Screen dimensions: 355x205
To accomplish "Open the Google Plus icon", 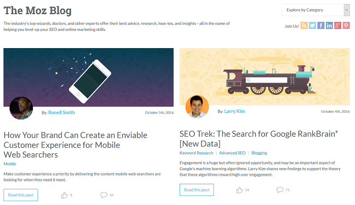I will coord(338,26).
